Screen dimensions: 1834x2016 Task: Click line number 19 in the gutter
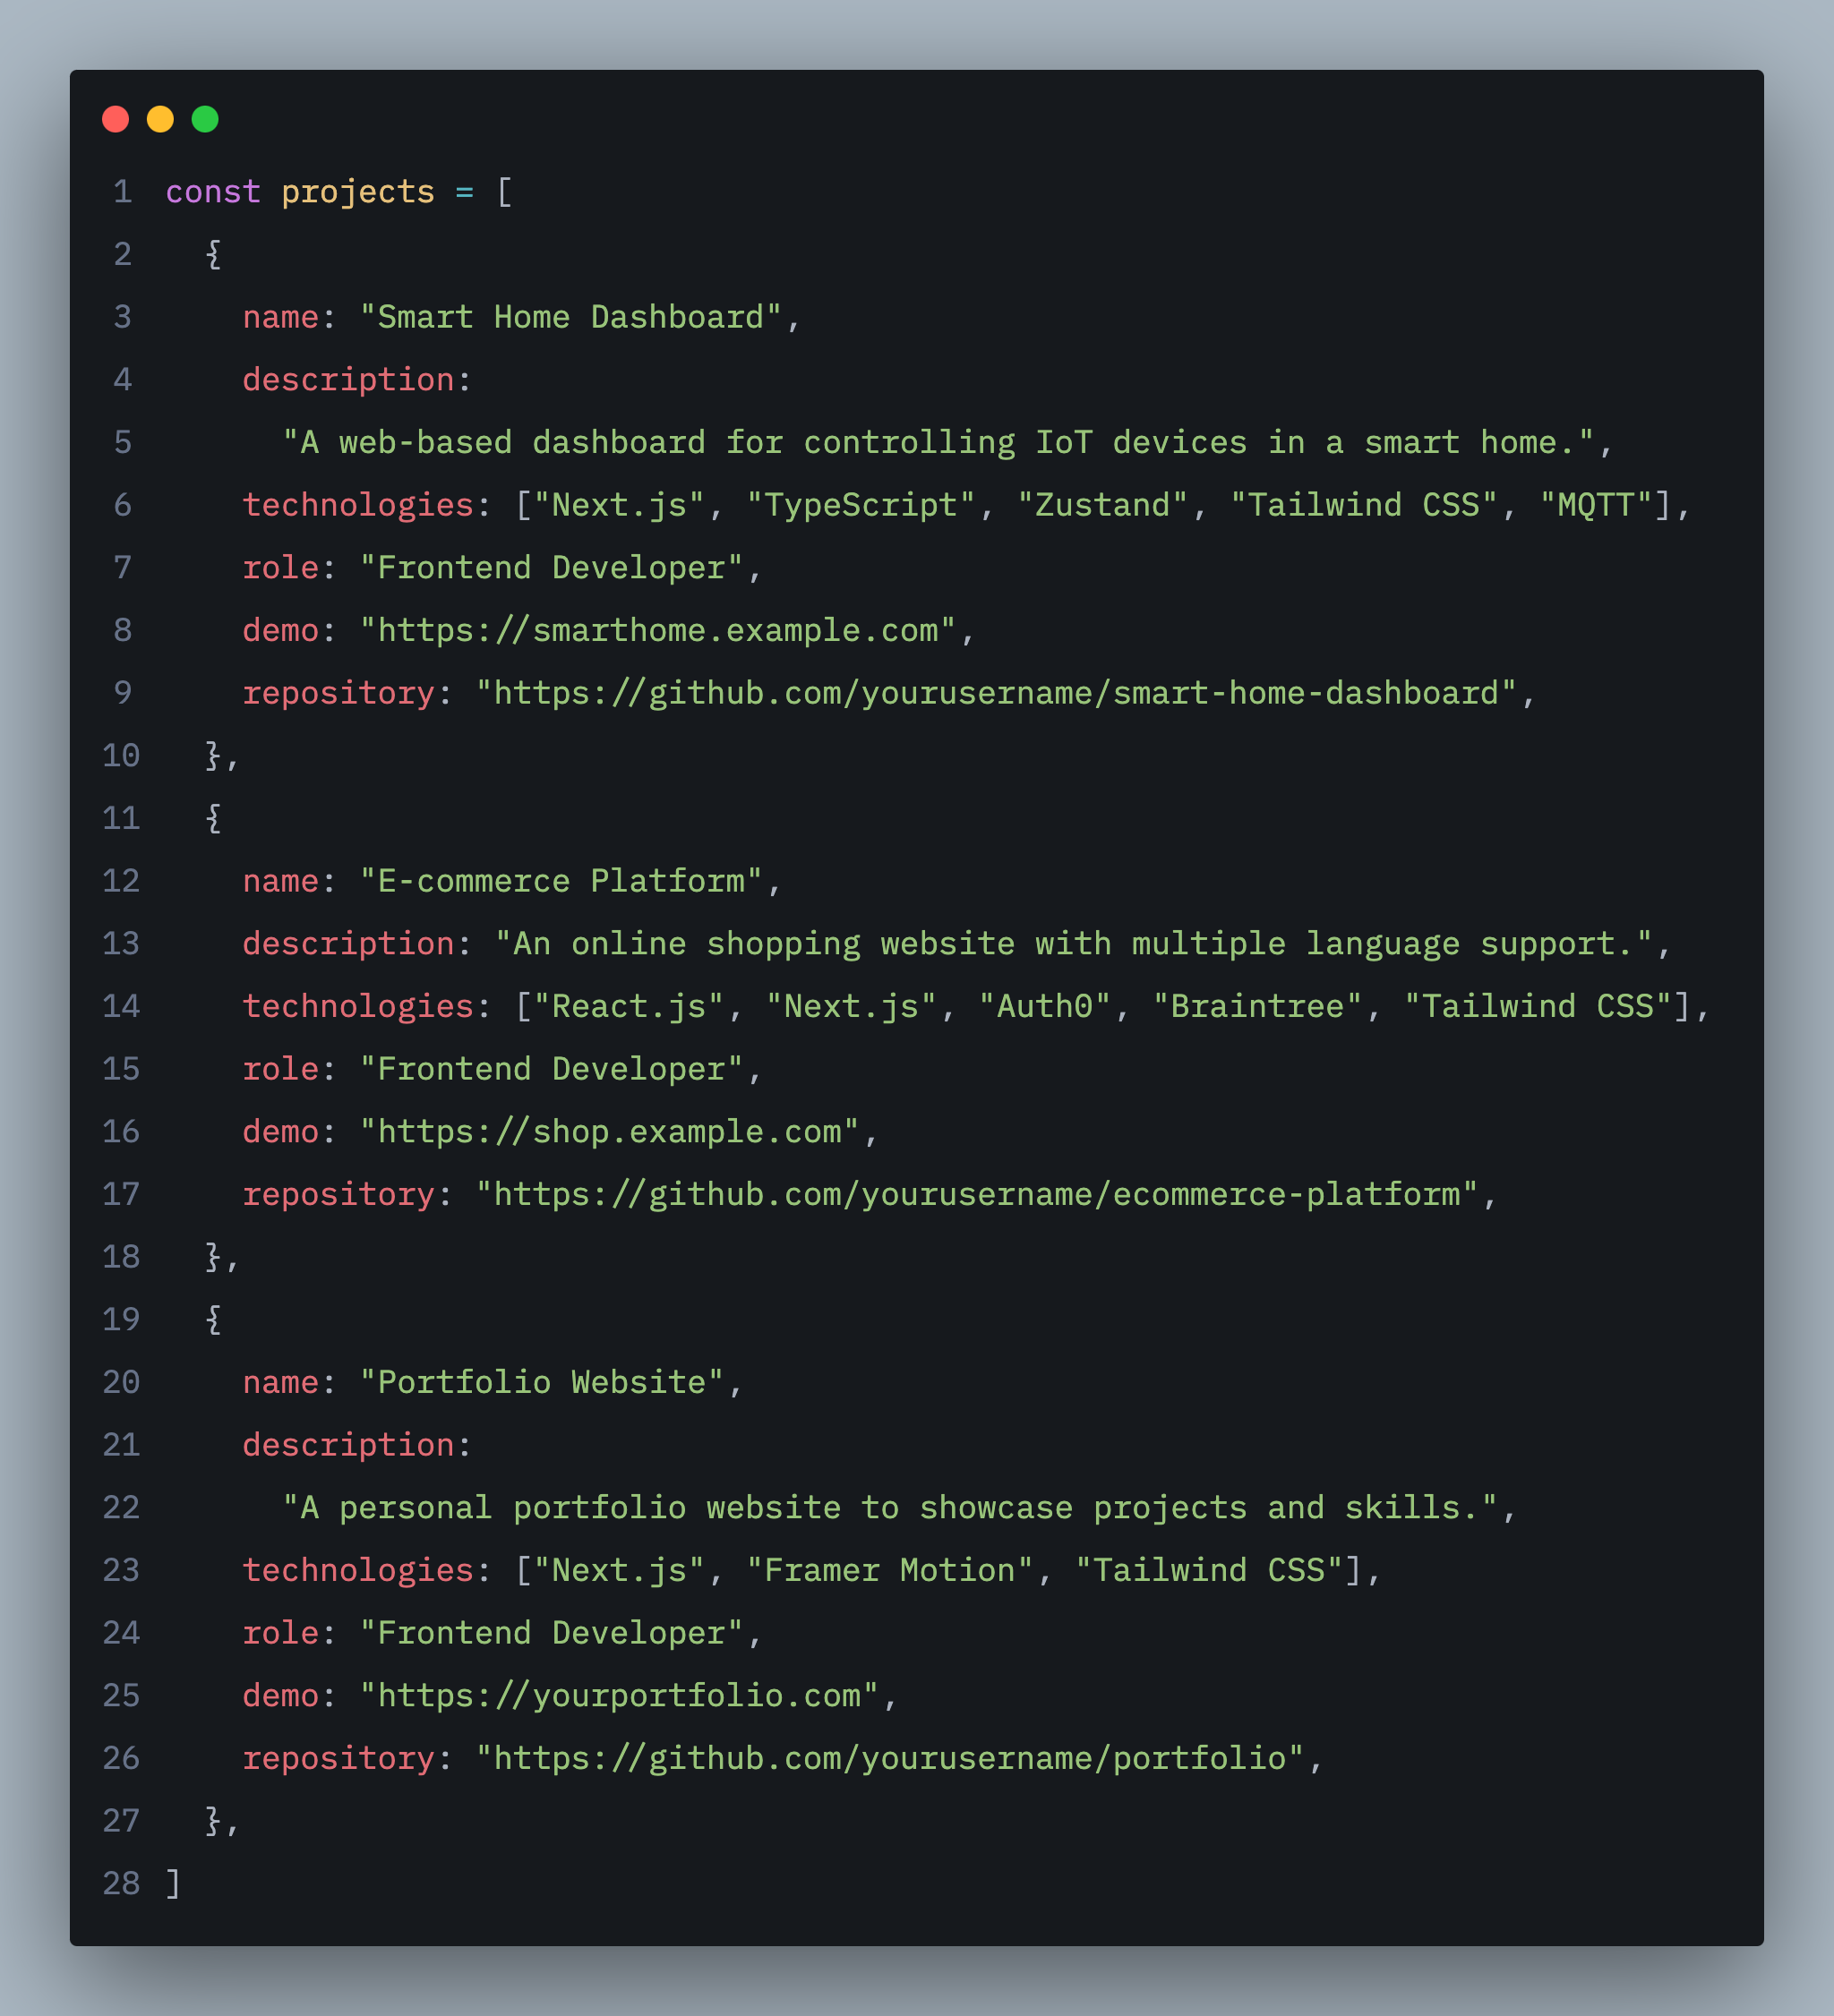point(121,1320)
